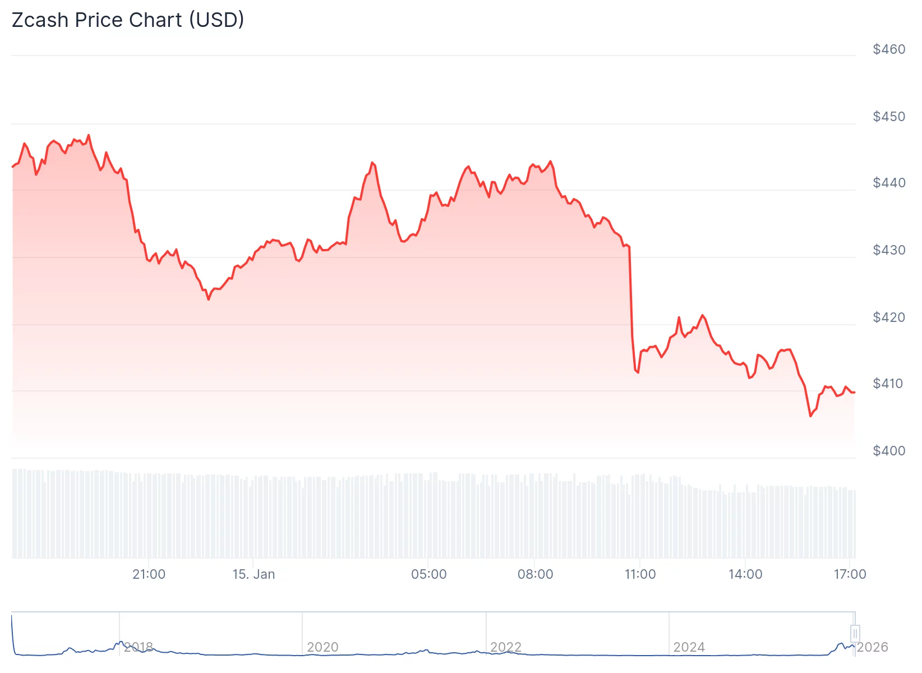Screen dimensions: 922x673
Task: Click the 2018 mark in the navigator
Action: point(139,647)
